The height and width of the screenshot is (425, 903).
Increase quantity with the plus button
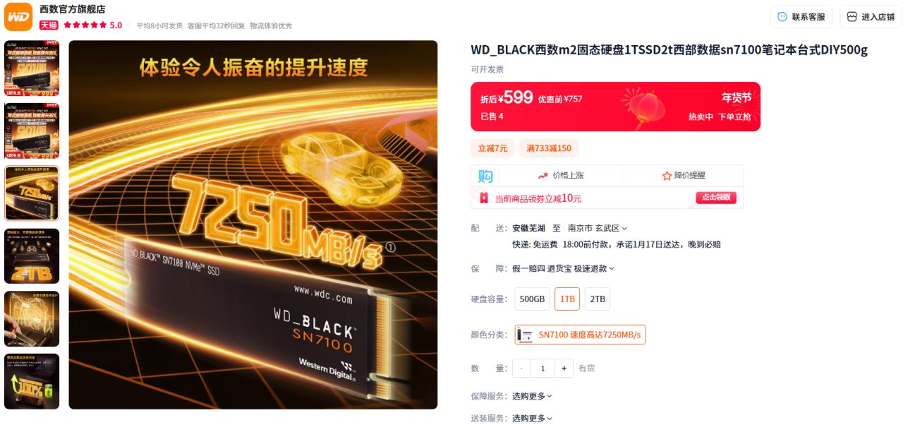pos(564,368)
